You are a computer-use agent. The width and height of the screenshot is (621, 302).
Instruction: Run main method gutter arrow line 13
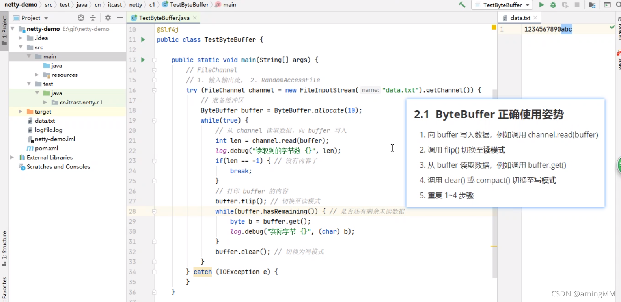pos(143,60)
